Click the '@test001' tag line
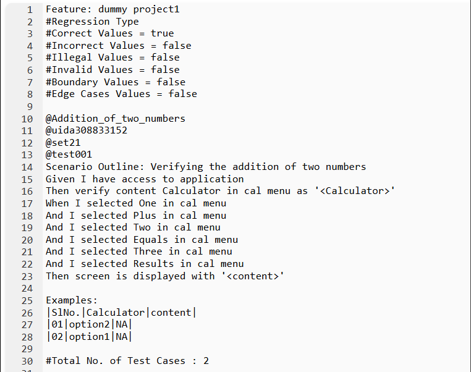Screen dimensions: 471x372 coord(69,154)
